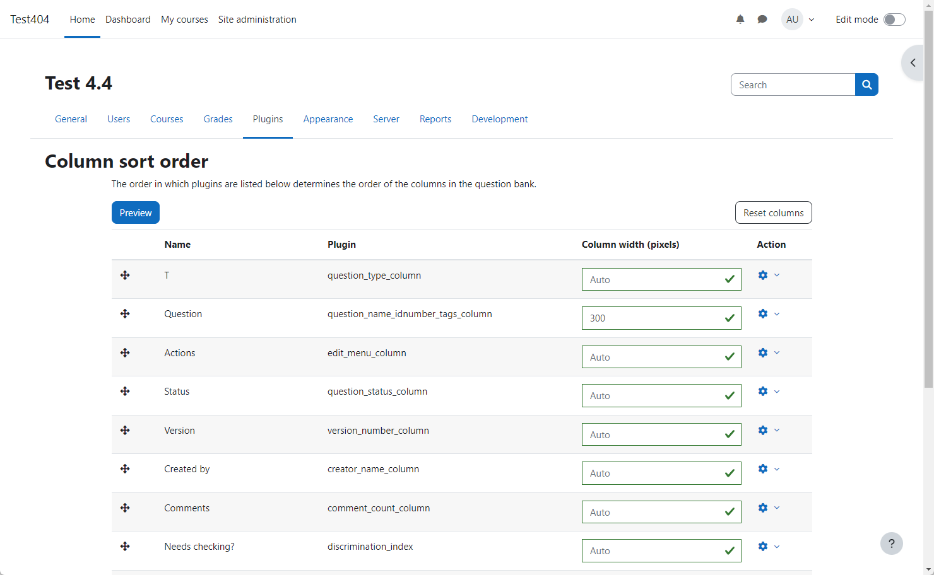Viewport: 934px width, 575px height.
Task: Click the move handle for the Needs checking? row
Action: (125, 546)
